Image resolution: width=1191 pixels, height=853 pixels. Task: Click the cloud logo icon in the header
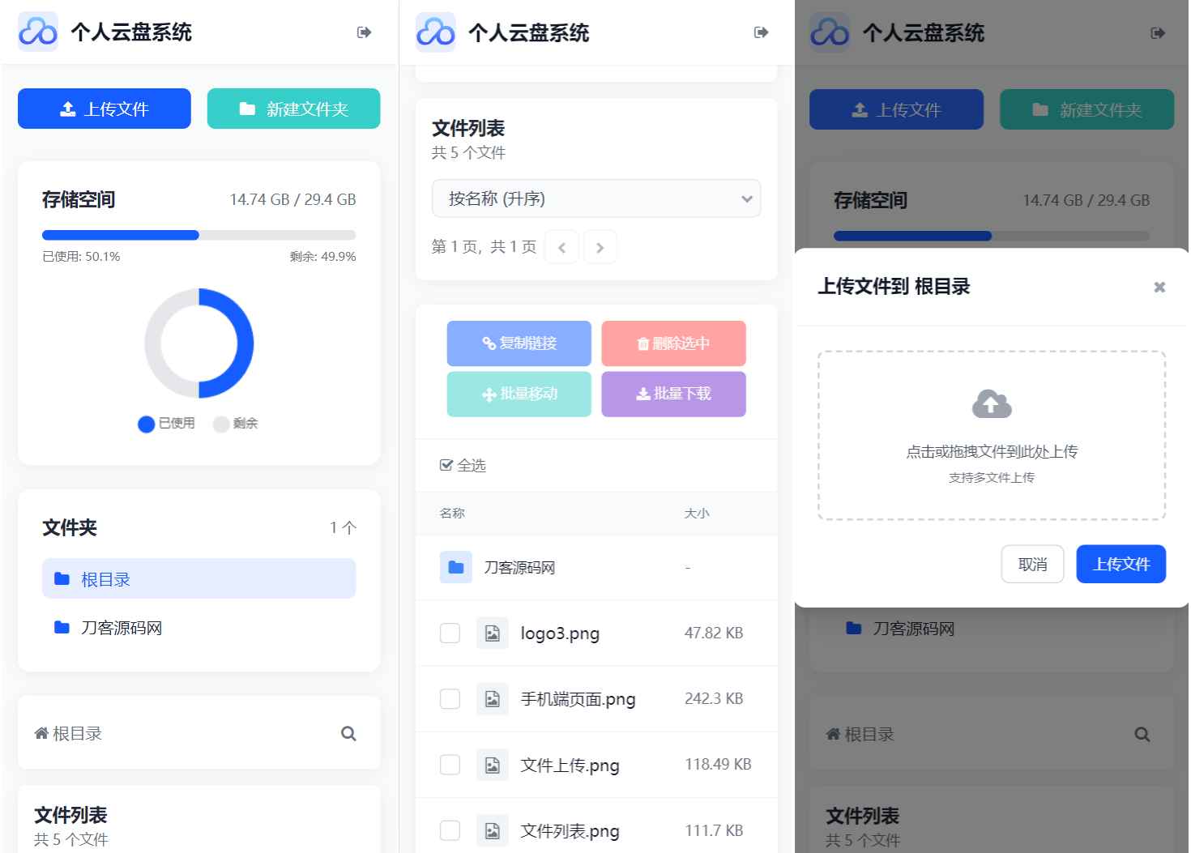(x=37, y=32)
